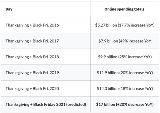Image resolution: width=160 pixels, height=113 pixels.
Task: Click the '$11.9 billion (20% increase YoY)' cell
Action: [125, 73]
